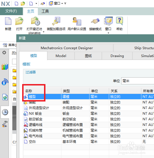Image resolution: width=154 pixels, height=158 pixels.
Task: Select the Simulation dialog tab
Action: coord(143,56)
